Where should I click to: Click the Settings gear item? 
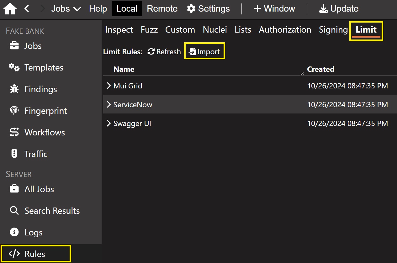(208, 9)
